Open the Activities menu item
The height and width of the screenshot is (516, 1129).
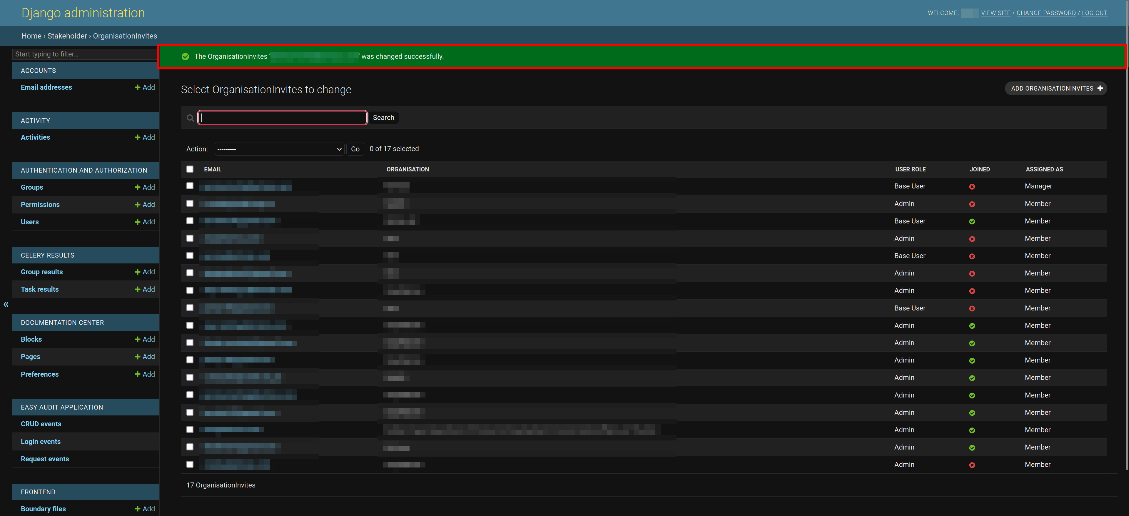click(35, 137)
